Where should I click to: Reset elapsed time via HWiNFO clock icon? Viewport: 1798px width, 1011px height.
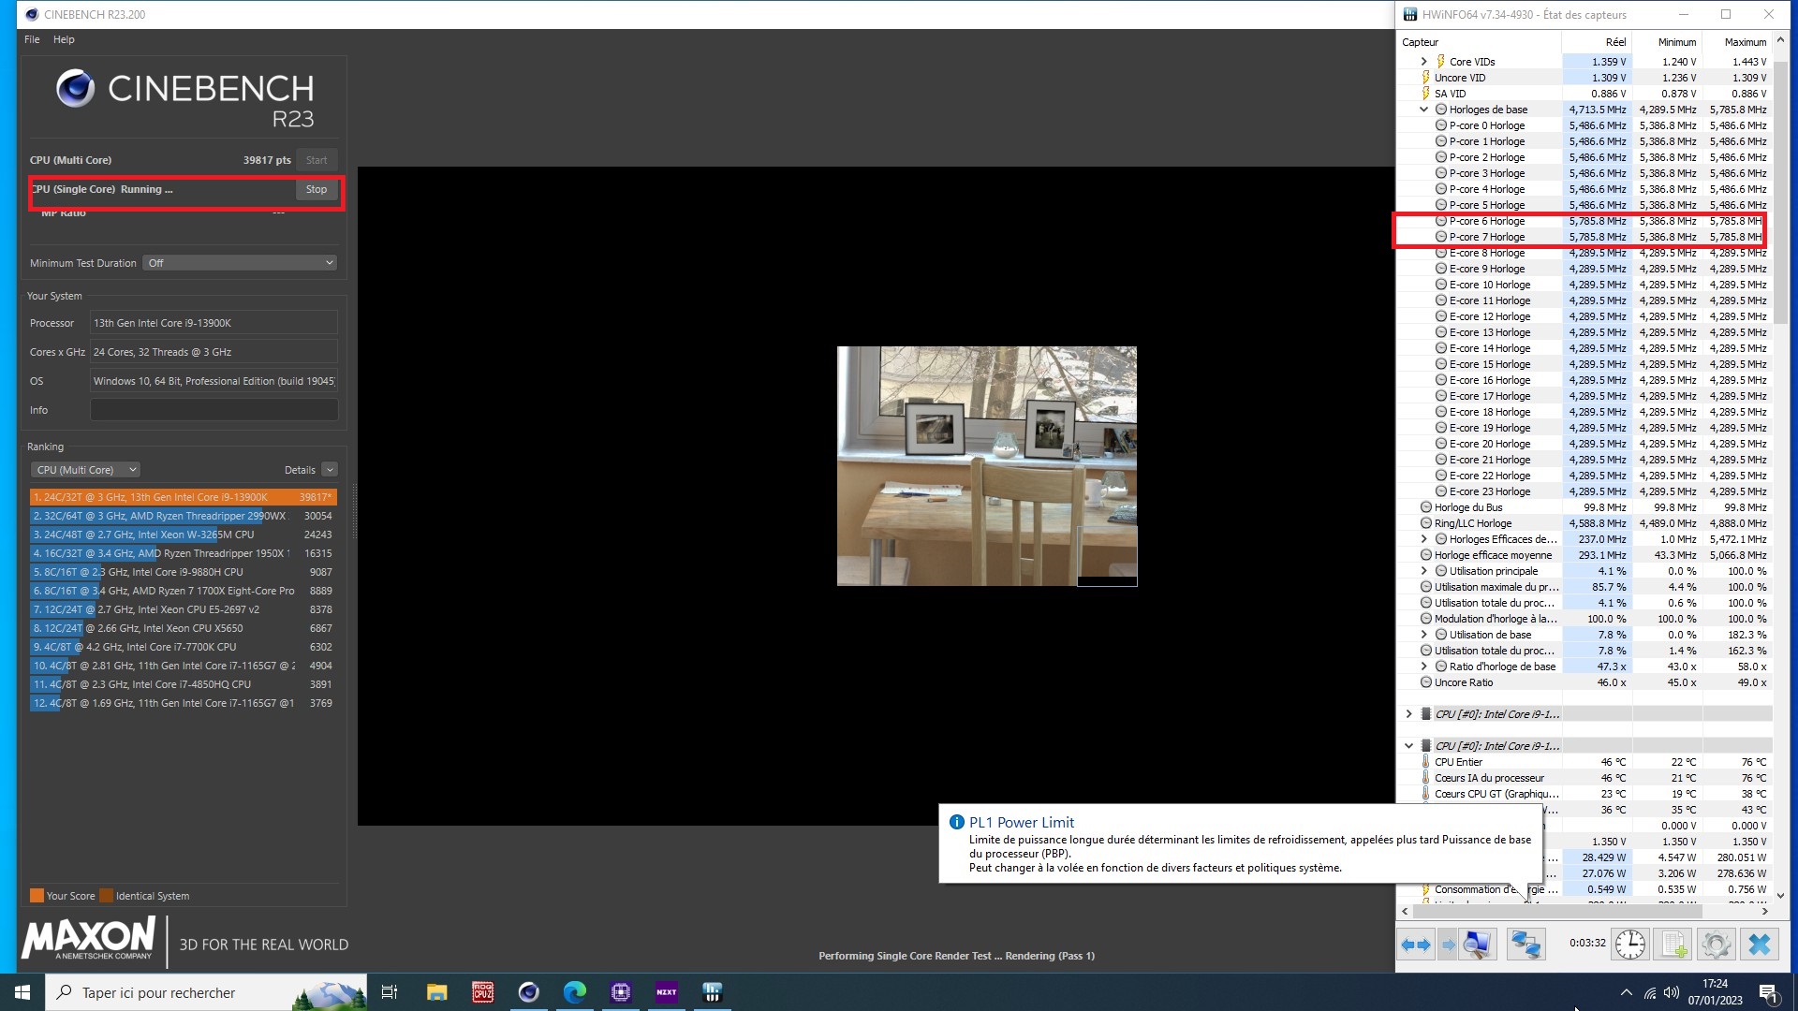pyautogui.click(x=1630, y=945)
